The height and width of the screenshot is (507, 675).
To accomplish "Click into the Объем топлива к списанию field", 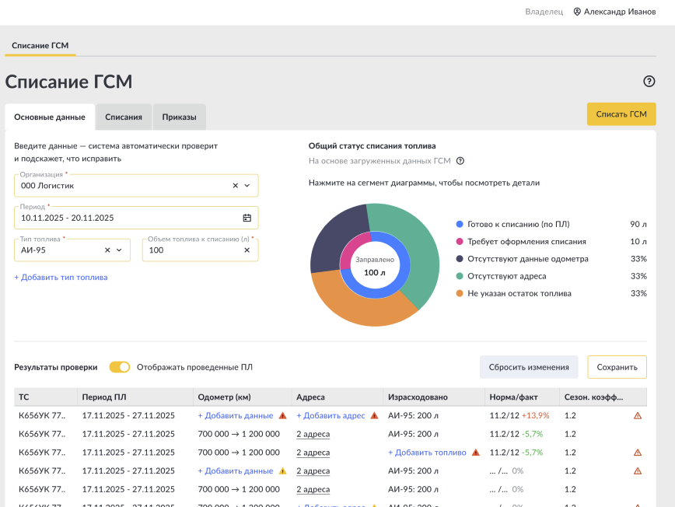I will coord(191,250).
